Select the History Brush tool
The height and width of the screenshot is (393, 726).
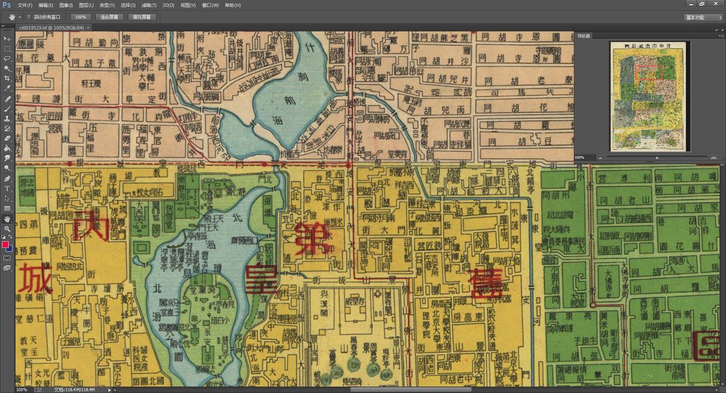[7, 128]
